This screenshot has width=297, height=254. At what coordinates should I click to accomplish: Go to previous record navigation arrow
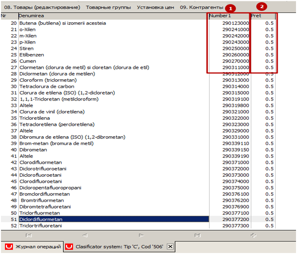[x=85, y=235]
